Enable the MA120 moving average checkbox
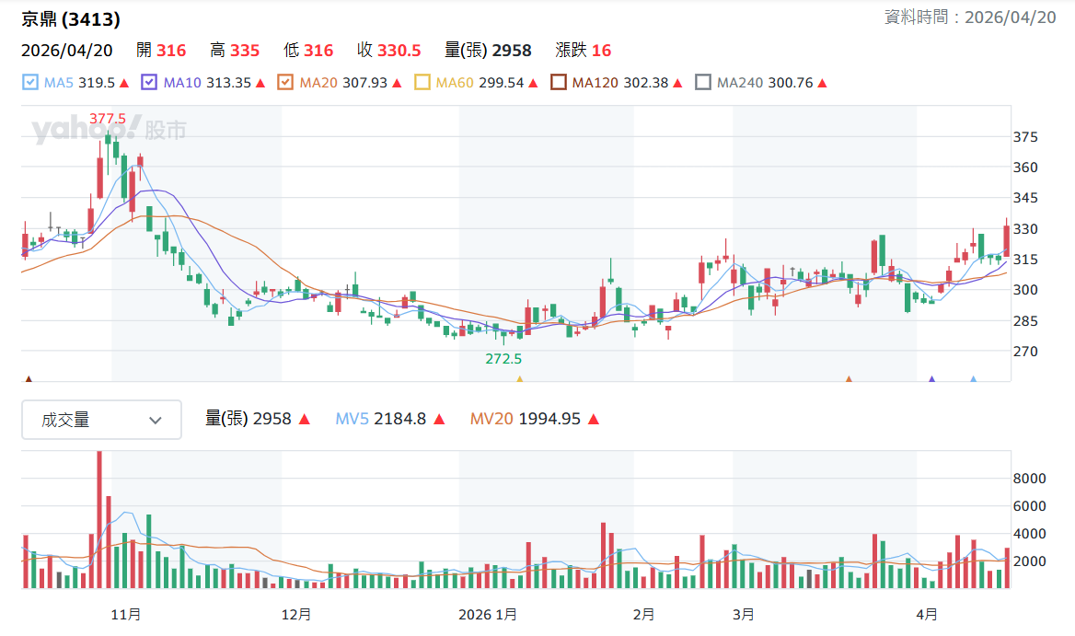Screen dimensions: 1075x636 point(559,83)
